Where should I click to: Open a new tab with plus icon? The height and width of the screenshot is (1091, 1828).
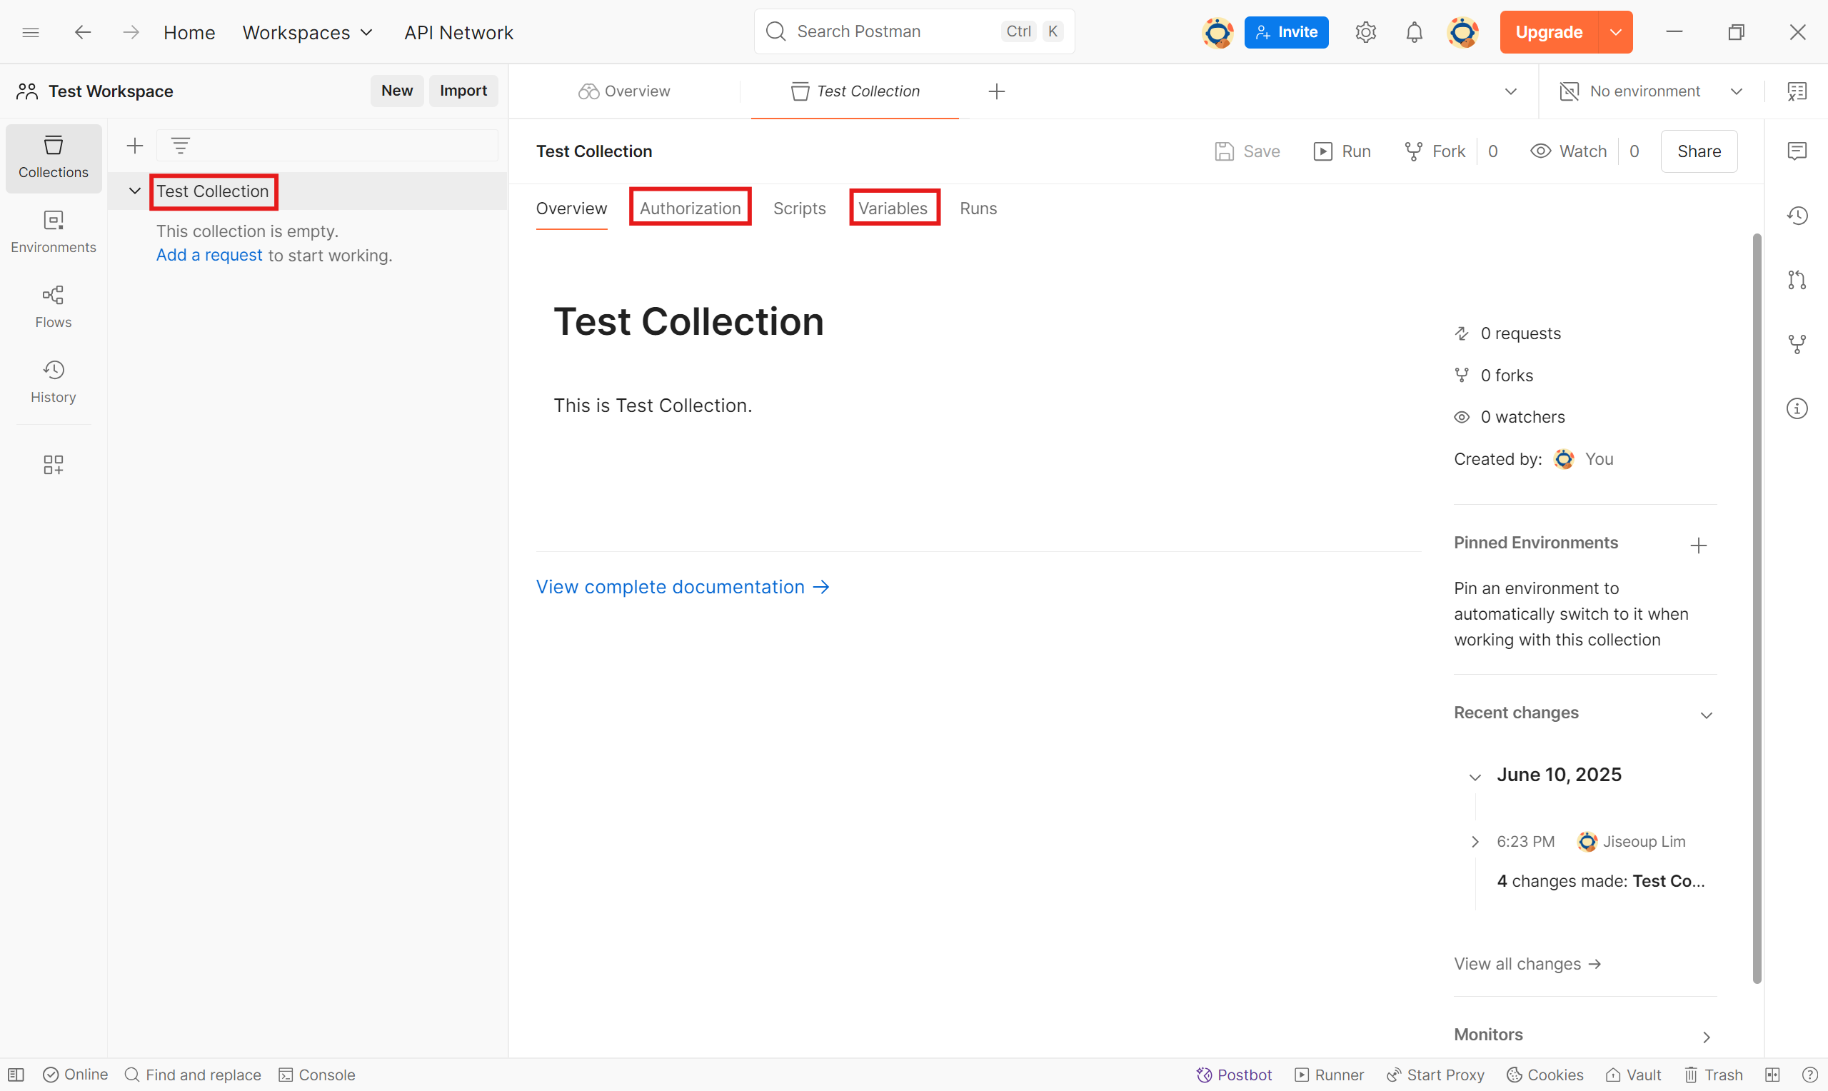tap(996, 91)
